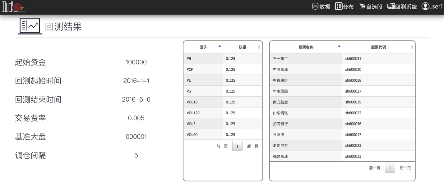Select page 1 in the factor table
The width and height of the screenshot is (444, 187).
click(237, 146)
